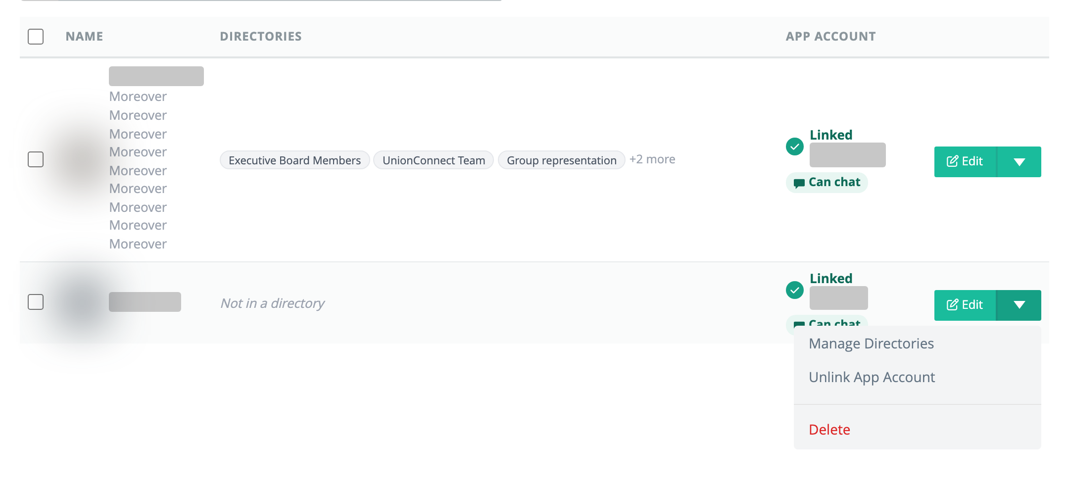Screen dimensions: 1069x492
Task: Click the redacted member name in first row
Action: (156, 76)
